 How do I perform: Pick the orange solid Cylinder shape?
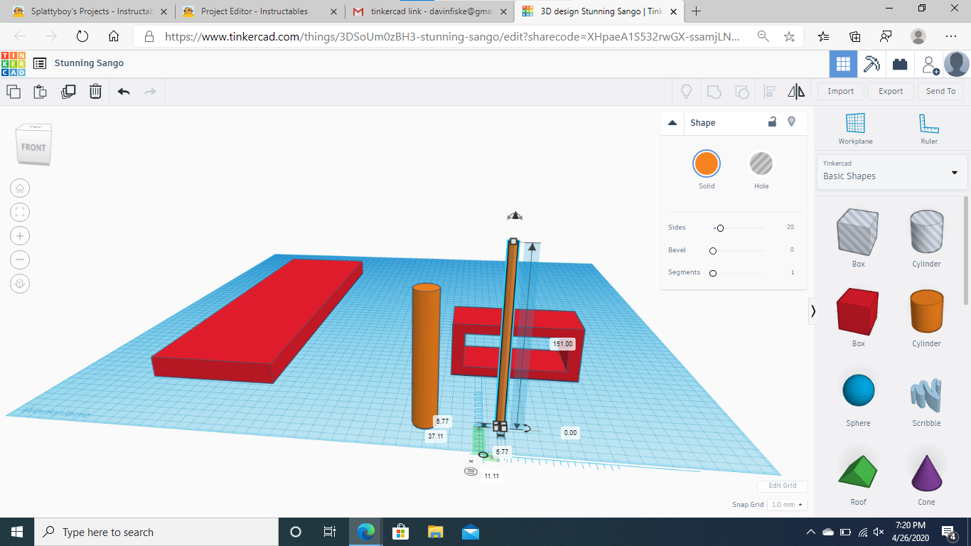pyautogui.click(x=926, y=311)
